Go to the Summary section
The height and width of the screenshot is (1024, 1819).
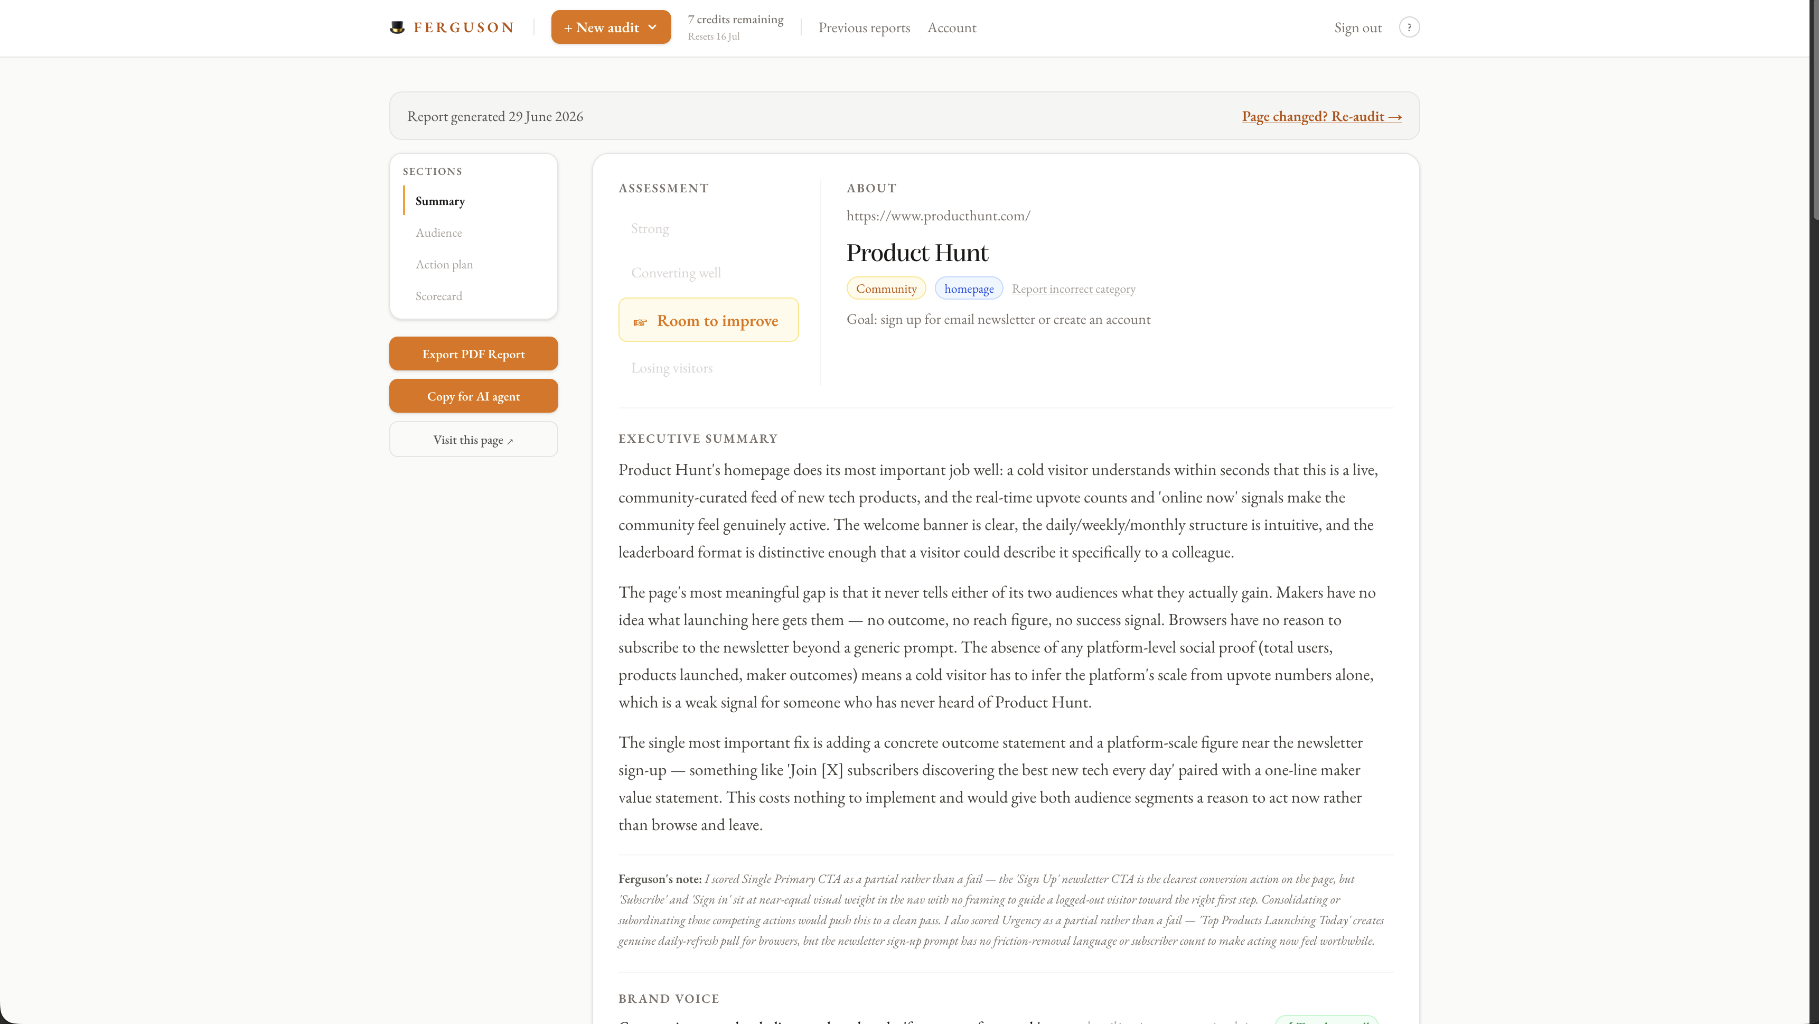pyautogui.click(x=440, y=201)
